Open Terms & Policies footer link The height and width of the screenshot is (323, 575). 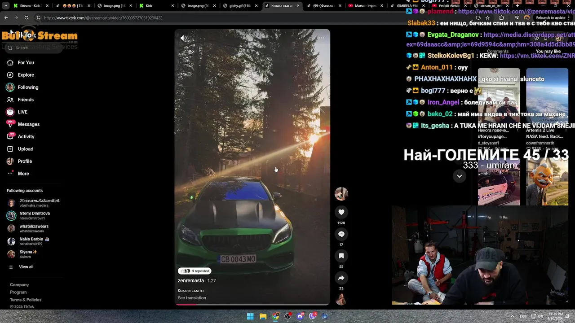tap(26, 300)
